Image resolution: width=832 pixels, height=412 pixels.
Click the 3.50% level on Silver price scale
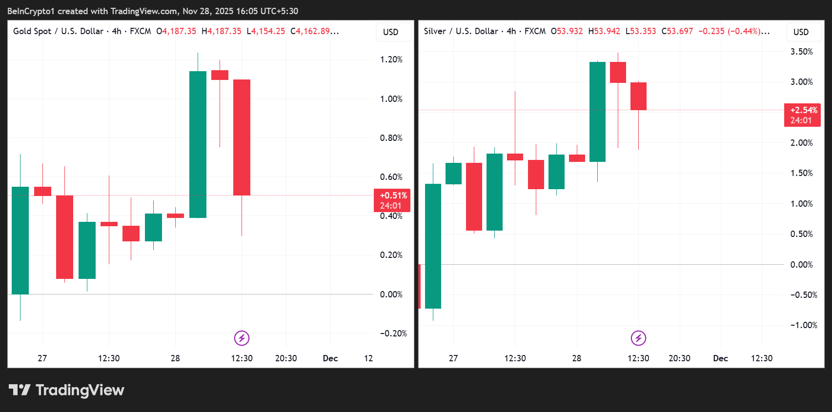802,52
